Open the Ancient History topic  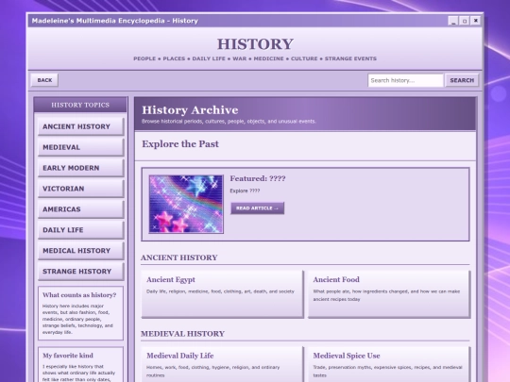[81, 126]
